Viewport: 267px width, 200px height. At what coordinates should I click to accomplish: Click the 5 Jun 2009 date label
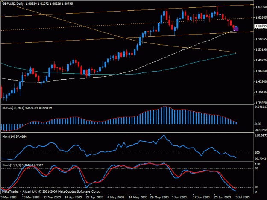[179, 197]
